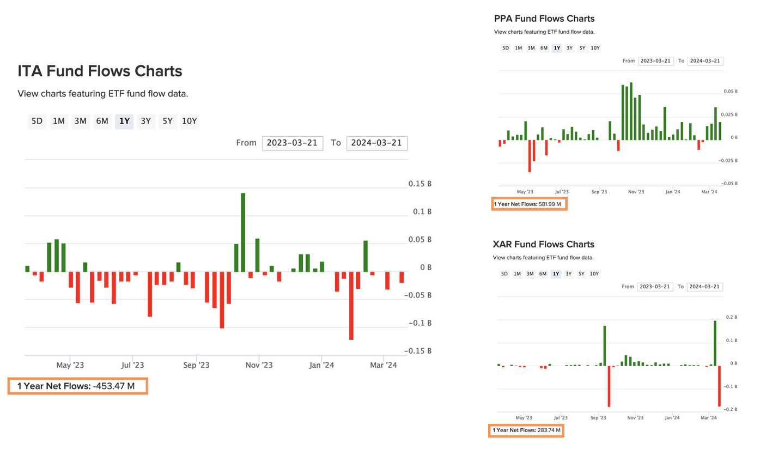Choose the 5D range on the XAR chart
Viewport: 766px width, 449px height.
(504, 274)
